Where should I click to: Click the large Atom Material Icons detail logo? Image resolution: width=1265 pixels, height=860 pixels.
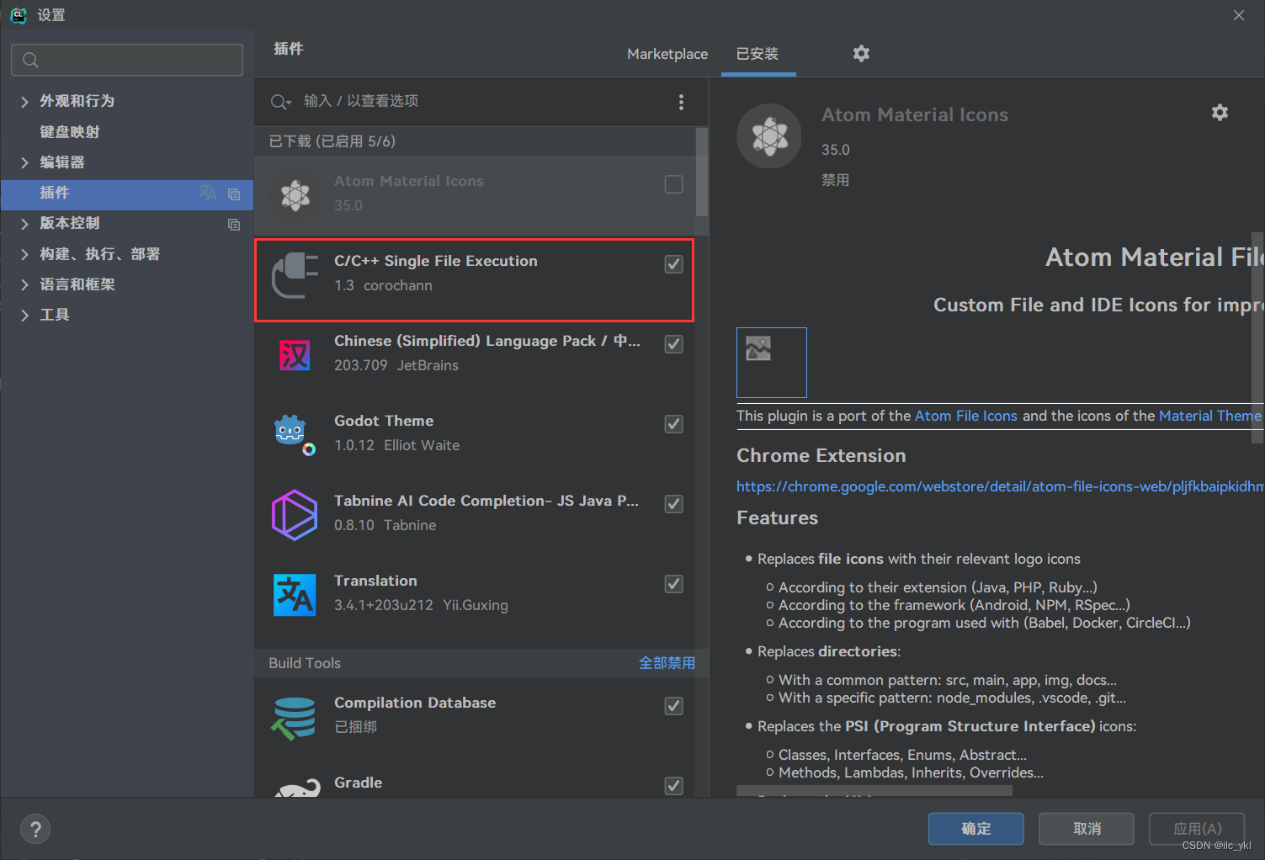(769, 136)
